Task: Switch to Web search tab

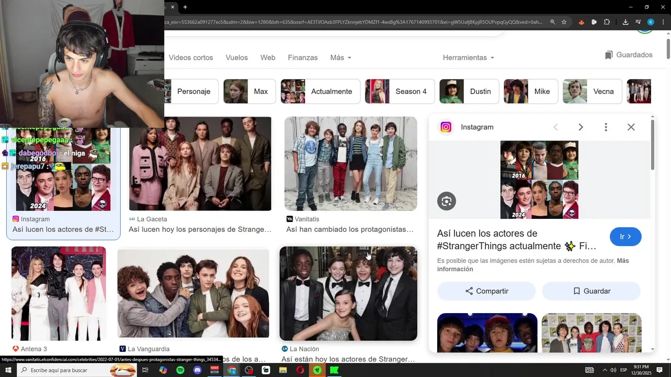Action: point(268,58)
